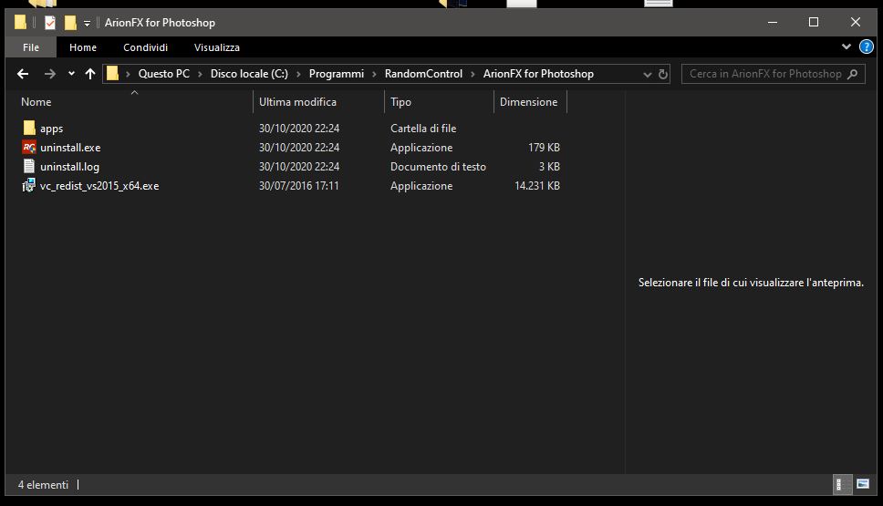Click the 4 elementi status text
This screenshot has height=506, width=883.
[x=43, y=485]
